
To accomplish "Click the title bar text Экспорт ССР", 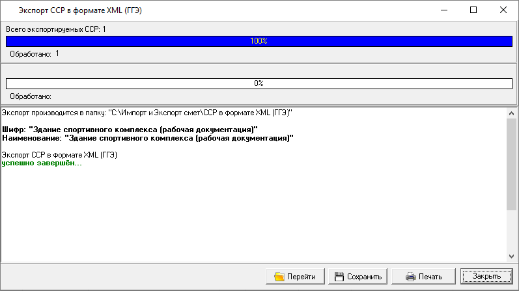I will click(81, 10).
